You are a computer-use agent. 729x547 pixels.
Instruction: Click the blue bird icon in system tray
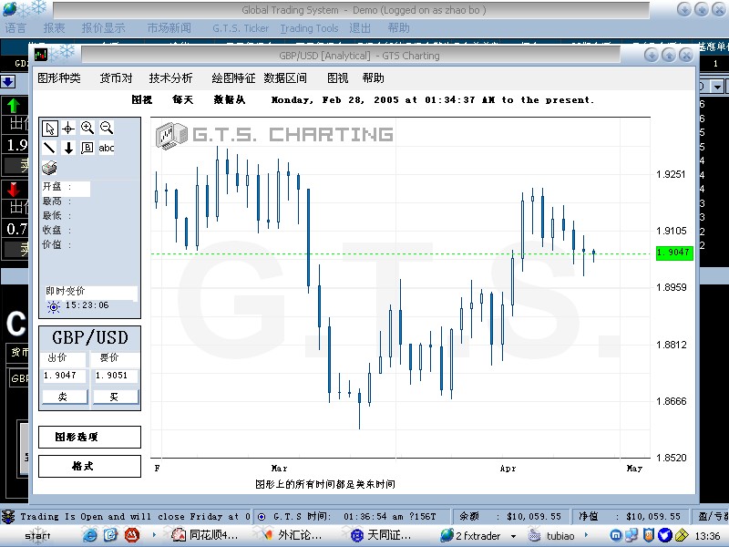click(x=665, y=535)
